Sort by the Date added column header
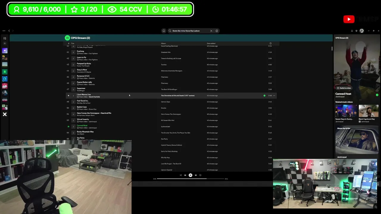Screen dimensions: 381x214 point(211,43)
